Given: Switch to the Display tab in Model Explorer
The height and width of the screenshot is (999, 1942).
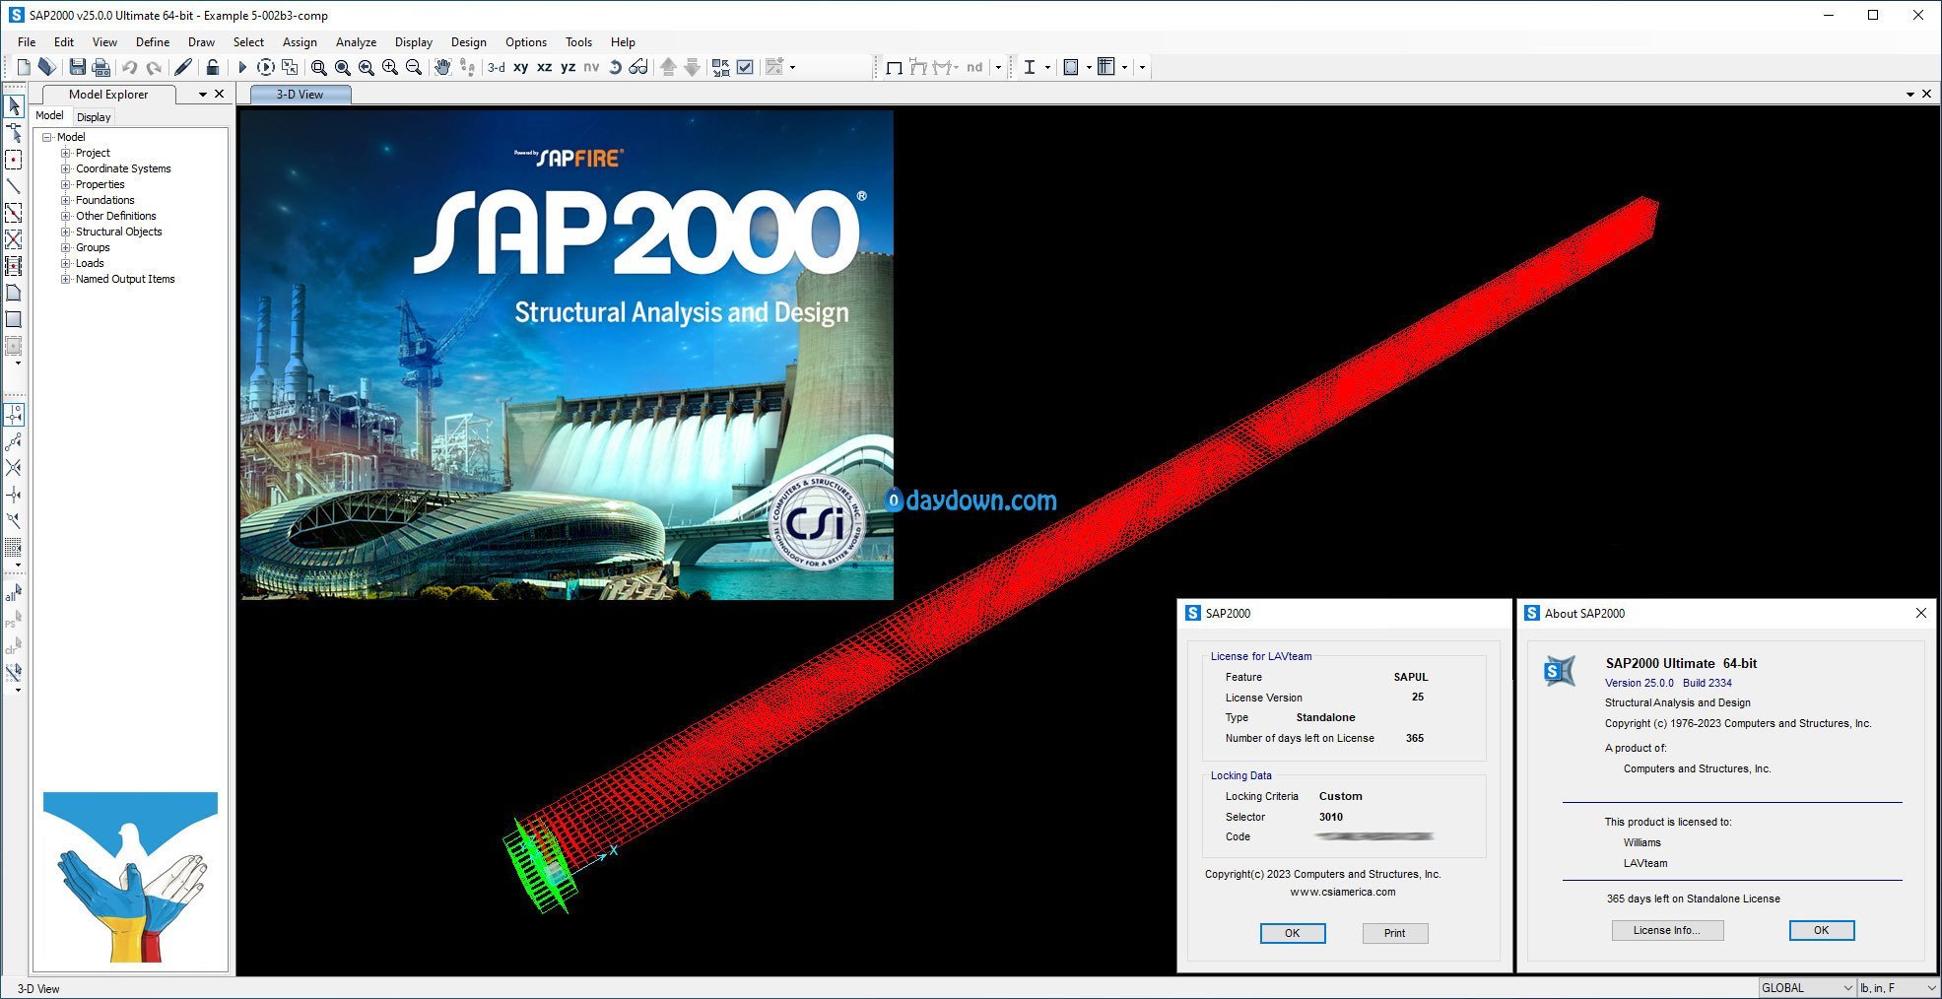Looking at the screenshot, I should (94, 117).
